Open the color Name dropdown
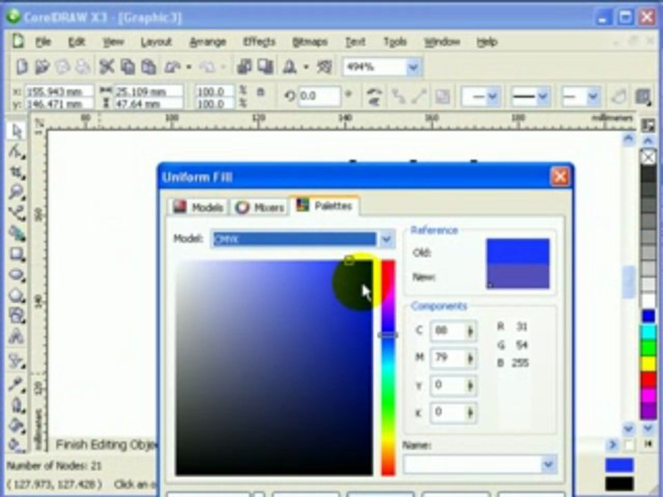 (x=548, y=465)
